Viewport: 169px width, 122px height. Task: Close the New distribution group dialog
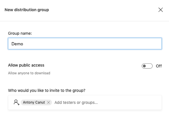(x=160, y=10)
